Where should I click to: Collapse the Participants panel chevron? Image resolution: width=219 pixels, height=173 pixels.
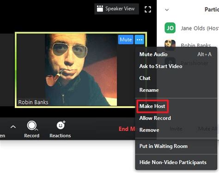pos(167,10)
